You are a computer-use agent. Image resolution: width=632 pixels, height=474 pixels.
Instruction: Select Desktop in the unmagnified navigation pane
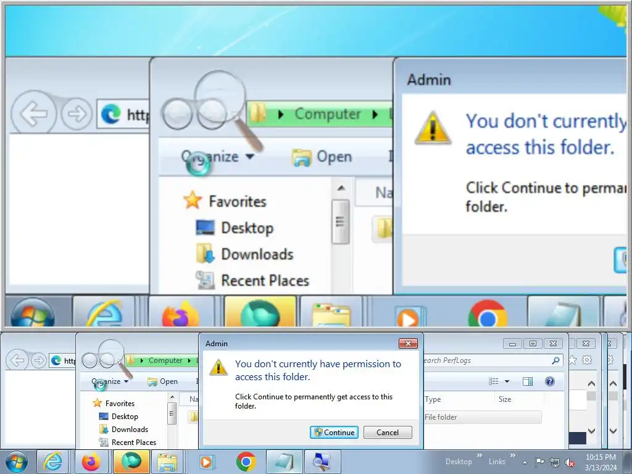pos(119,417)
